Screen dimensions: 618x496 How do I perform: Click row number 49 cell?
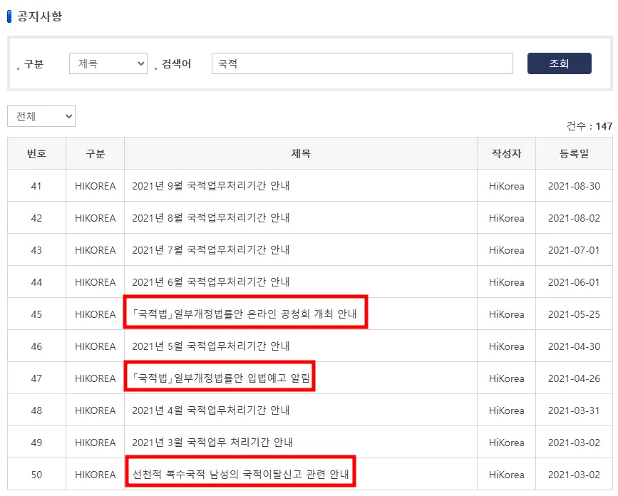pos(36,443)
